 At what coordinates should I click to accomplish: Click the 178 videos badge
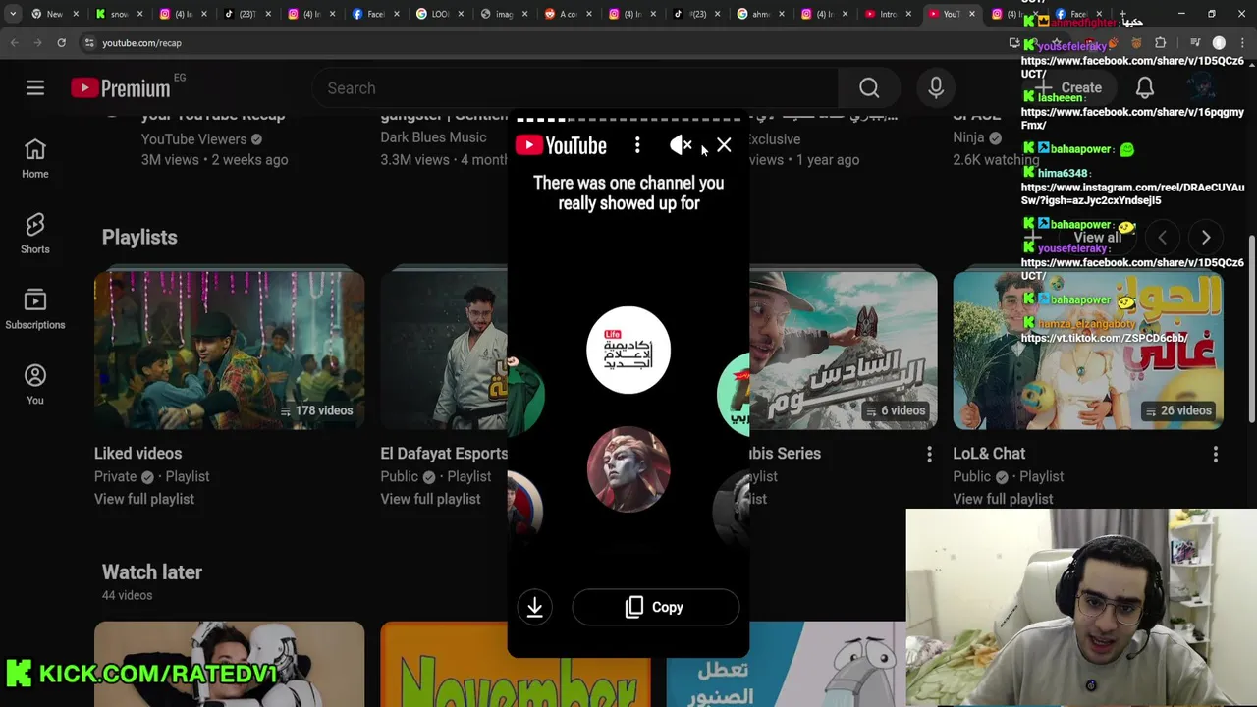click(x=317, y=410)
